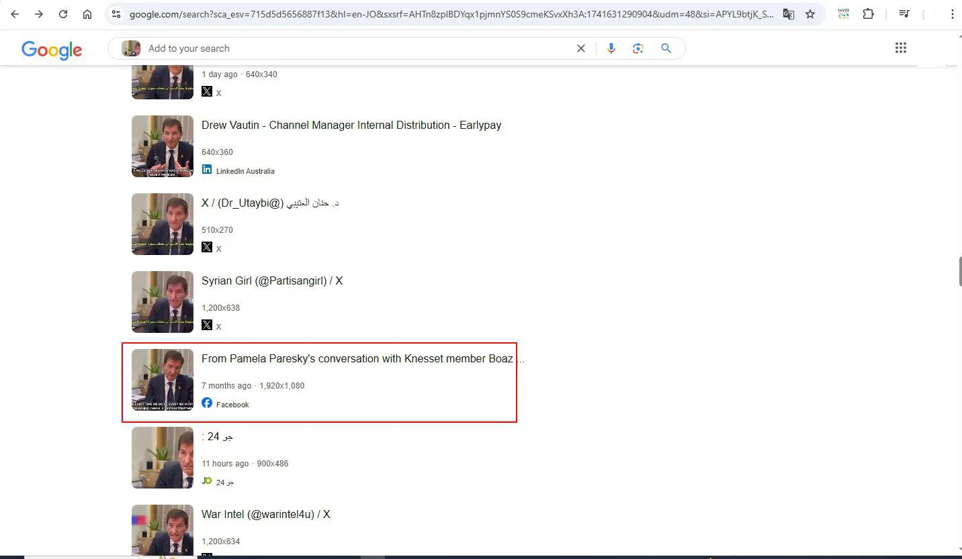Image resolution: width=962 pixels, height=559 pixels.
Task: Click the page's vertical scrollbar thumb
Action: [959, 271]
